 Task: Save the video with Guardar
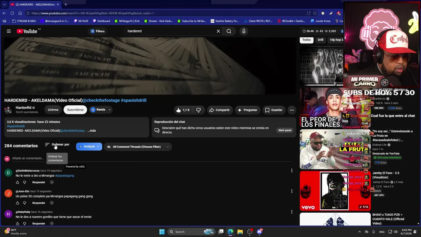pyautogui.click(x=274, y=110)
